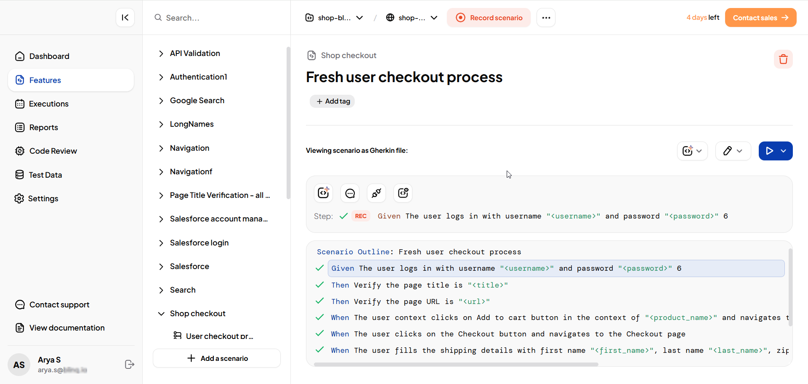The height and width of the screenshot is (384, 808).
Task: Run the scenario with the play button
Action: 769,151
